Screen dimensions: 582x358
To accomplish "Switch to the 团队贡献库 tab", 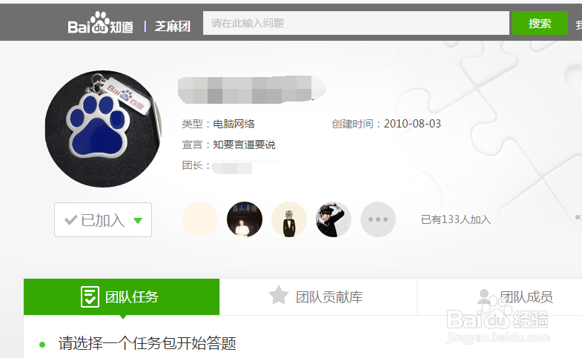I will click(318, 296).
